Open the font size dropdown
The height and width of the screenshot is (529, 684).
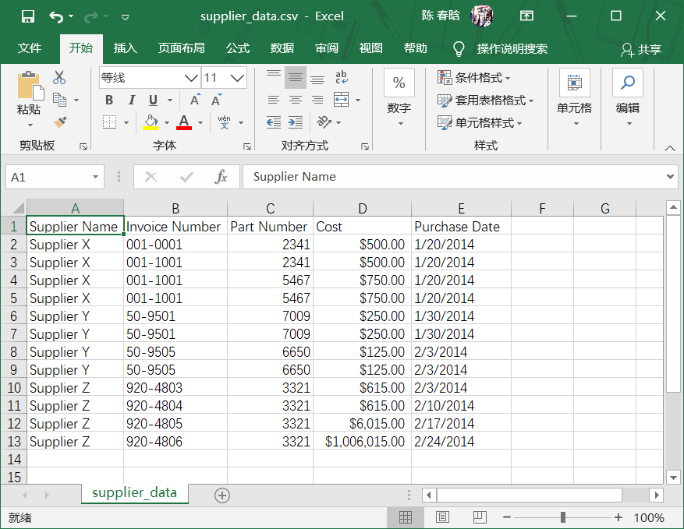coord(237,78)
